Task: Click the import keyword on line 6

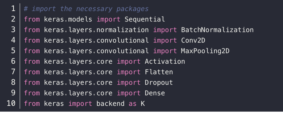Action: [x=128, y=61]
